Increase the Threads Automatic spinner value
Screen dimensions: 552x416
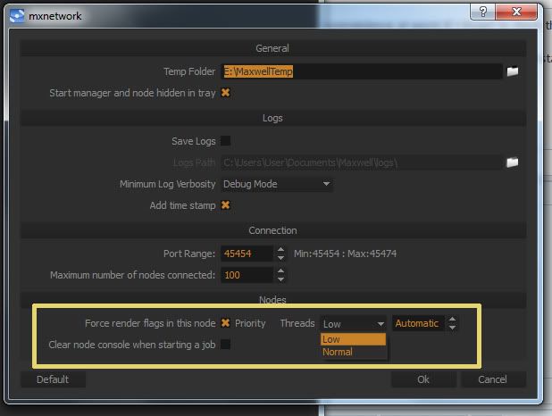452,320
